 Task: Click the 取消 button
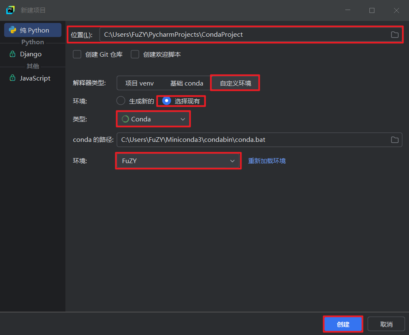coord(387,324)
